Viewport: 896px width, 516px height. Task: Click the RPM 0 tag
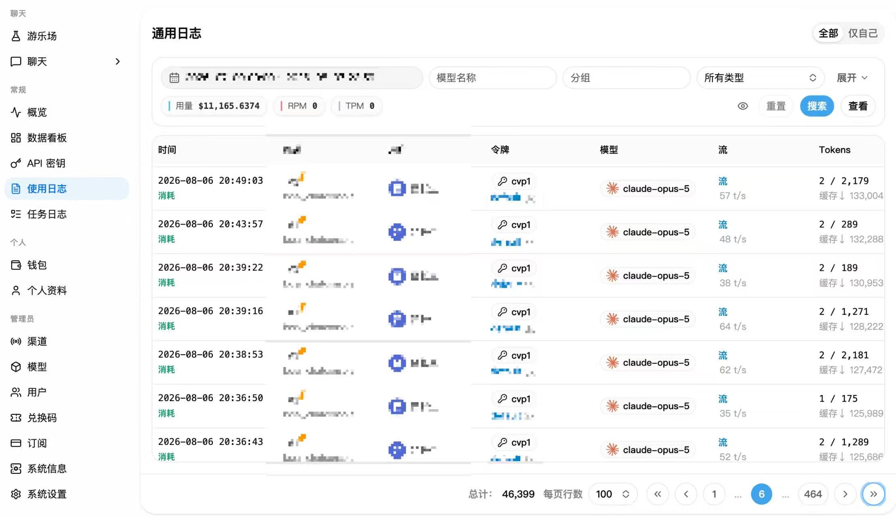point(299,106)
